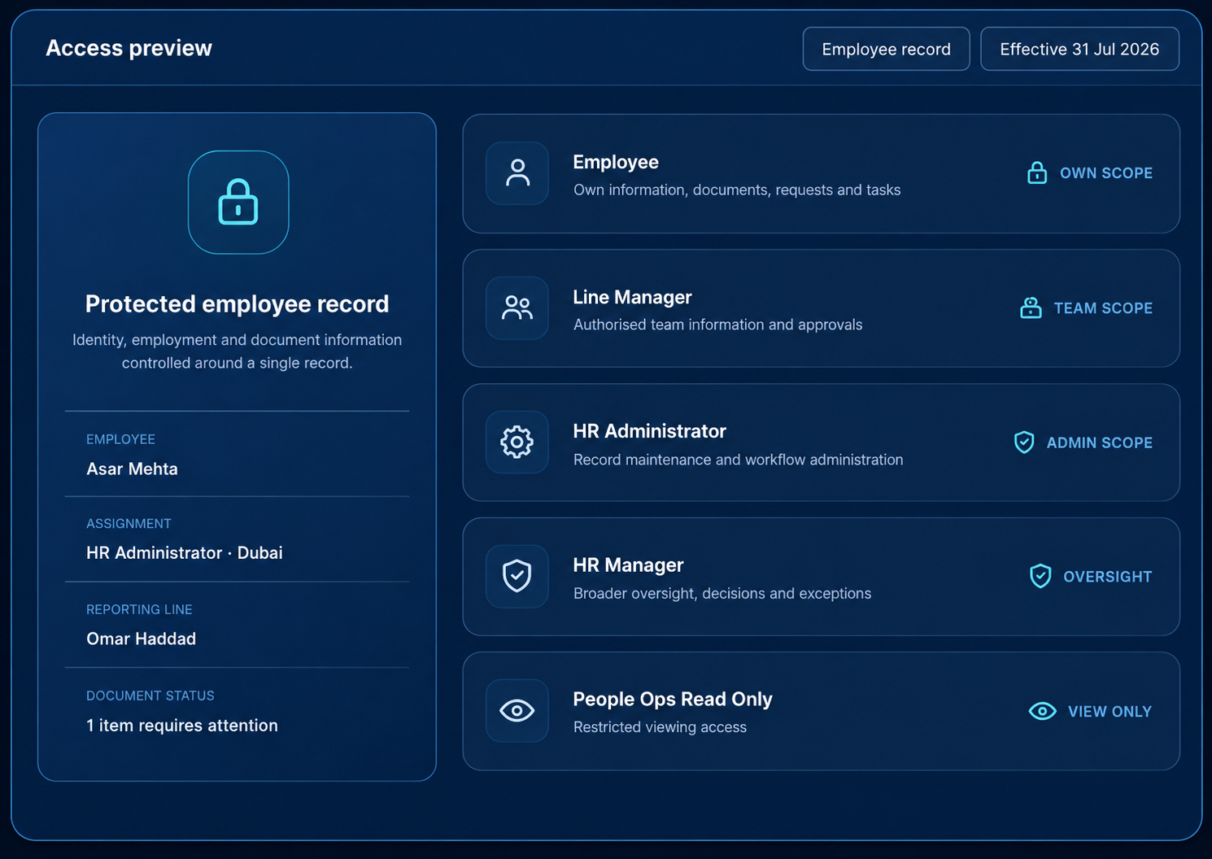Click 'Authorised team information and approvals' description
The height and width of the screenshot is (859, 1212).
click(717, 325)
